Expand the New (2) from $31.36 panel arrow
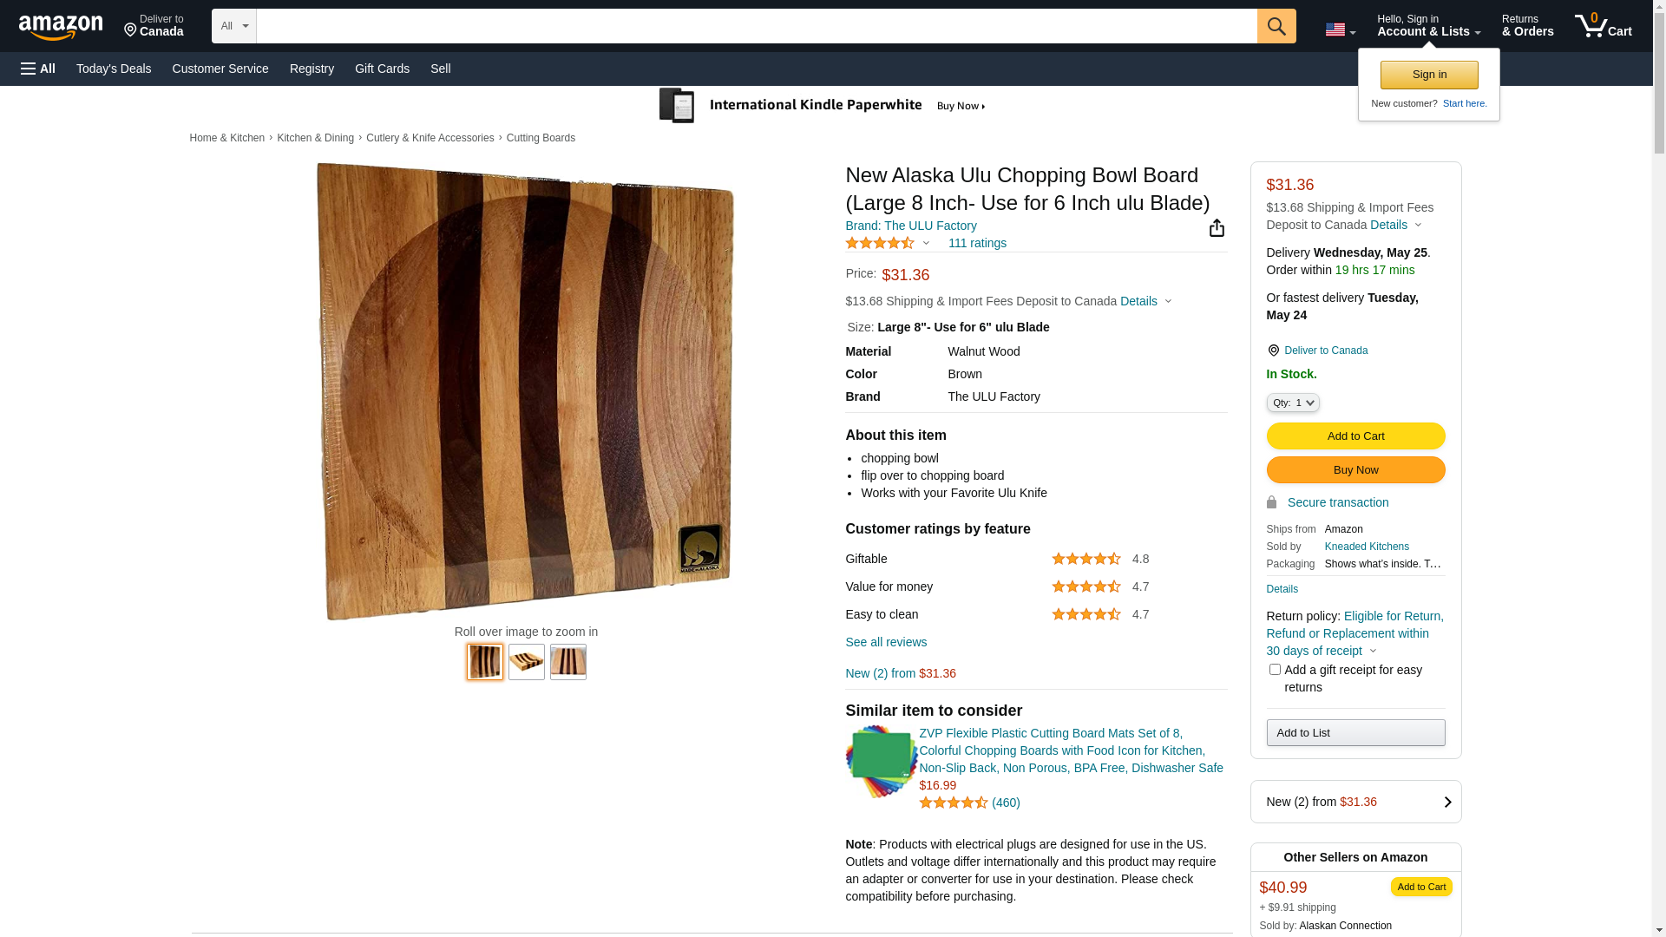The height and width of the screenshot is (937, 1666). 1447,803
